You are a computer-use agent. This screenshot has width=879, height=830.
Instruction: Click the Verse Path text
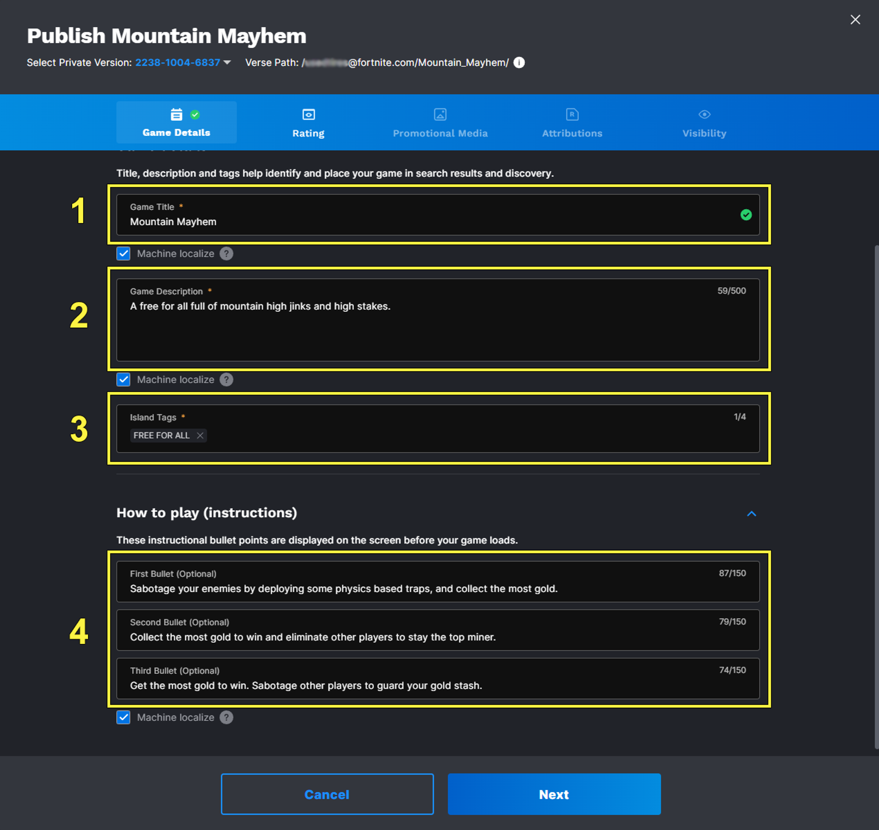[x=377, y=63]
